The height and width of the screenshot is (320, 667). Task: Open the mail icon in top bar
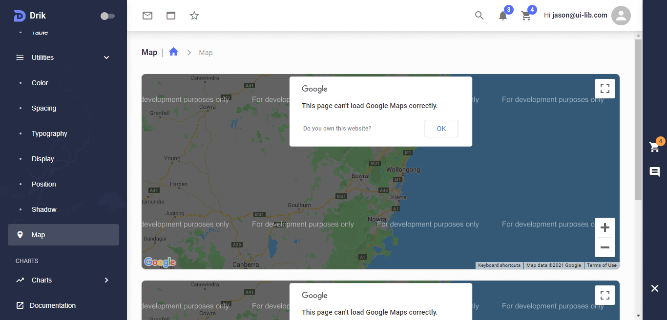tap(147, 16)
